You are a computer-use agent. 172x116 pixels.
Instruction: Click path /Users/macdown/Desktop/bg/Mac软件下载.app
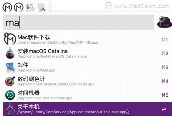coord(58,42)
